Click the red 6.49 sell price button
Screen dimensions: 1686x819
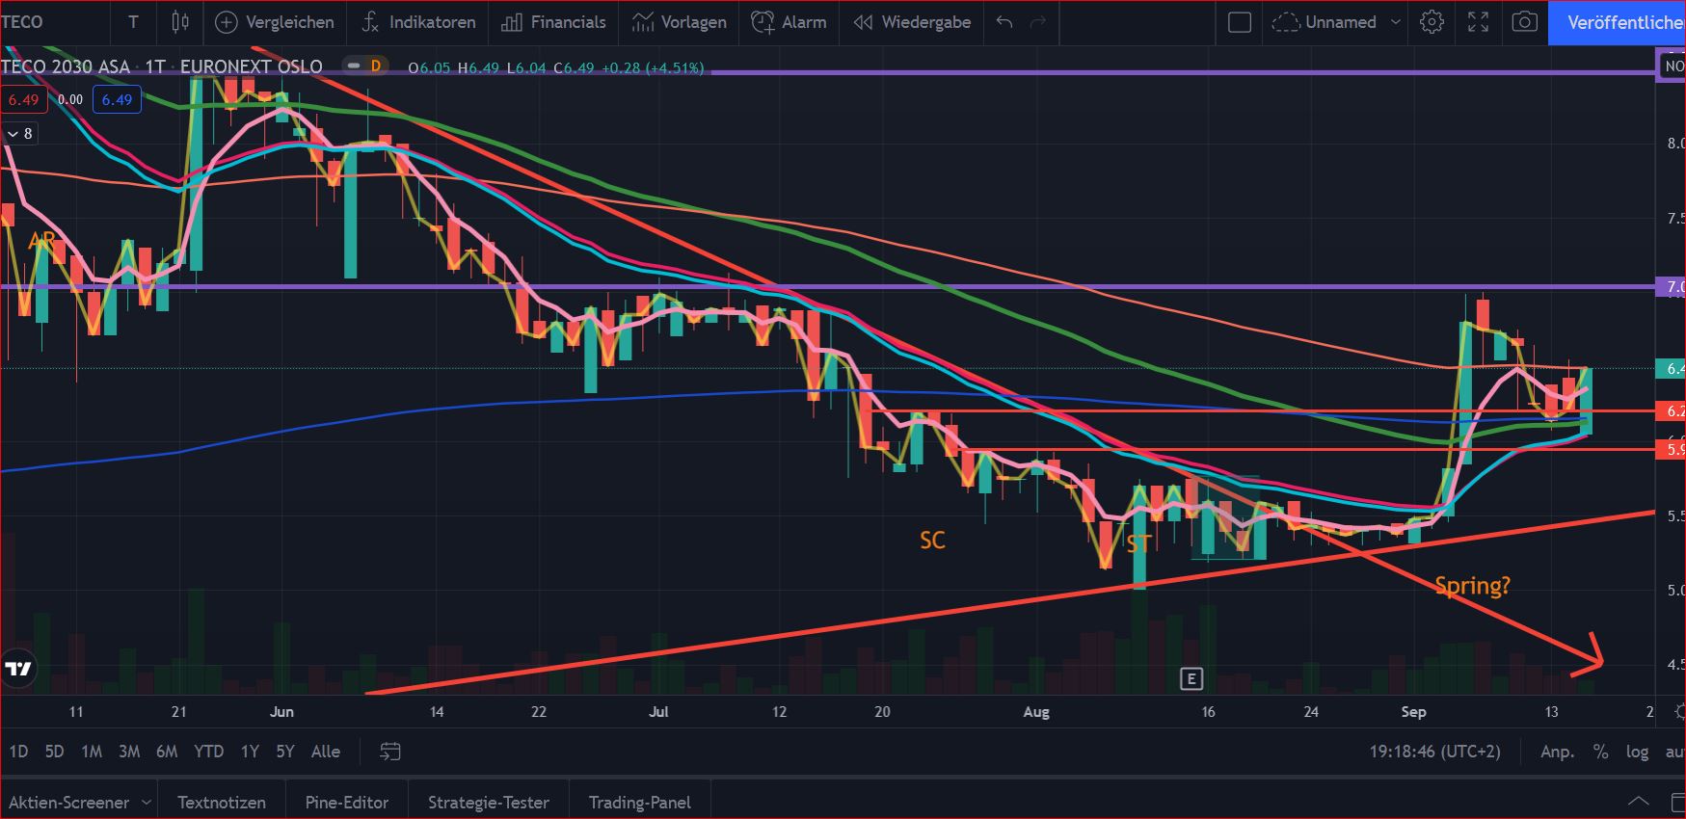23,99
